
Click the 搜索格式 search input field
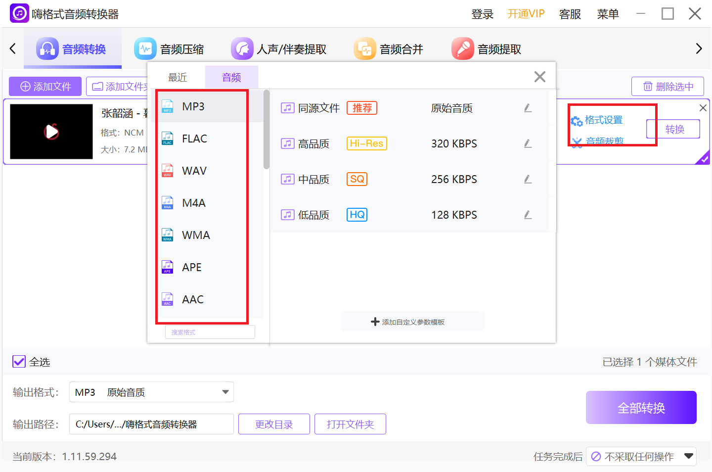click(x=209, y=331)
